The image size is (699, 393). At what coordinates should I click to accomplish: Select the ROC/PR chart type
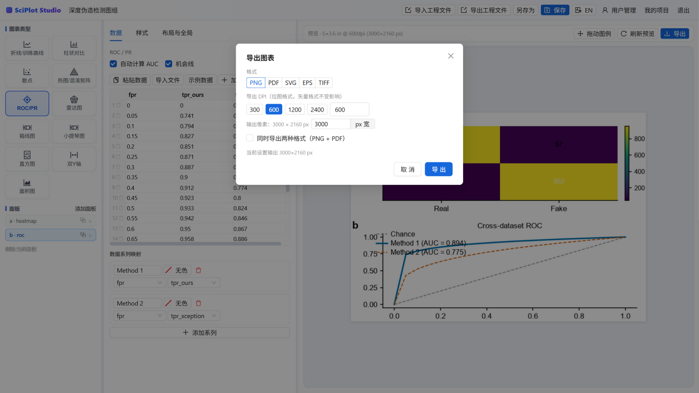click(x=27, y=103)
